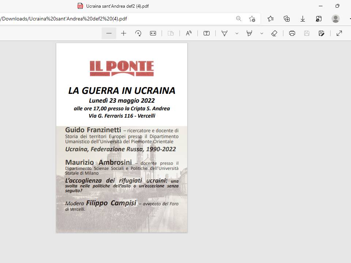Click the zoom out minus button

coord(109,33)
